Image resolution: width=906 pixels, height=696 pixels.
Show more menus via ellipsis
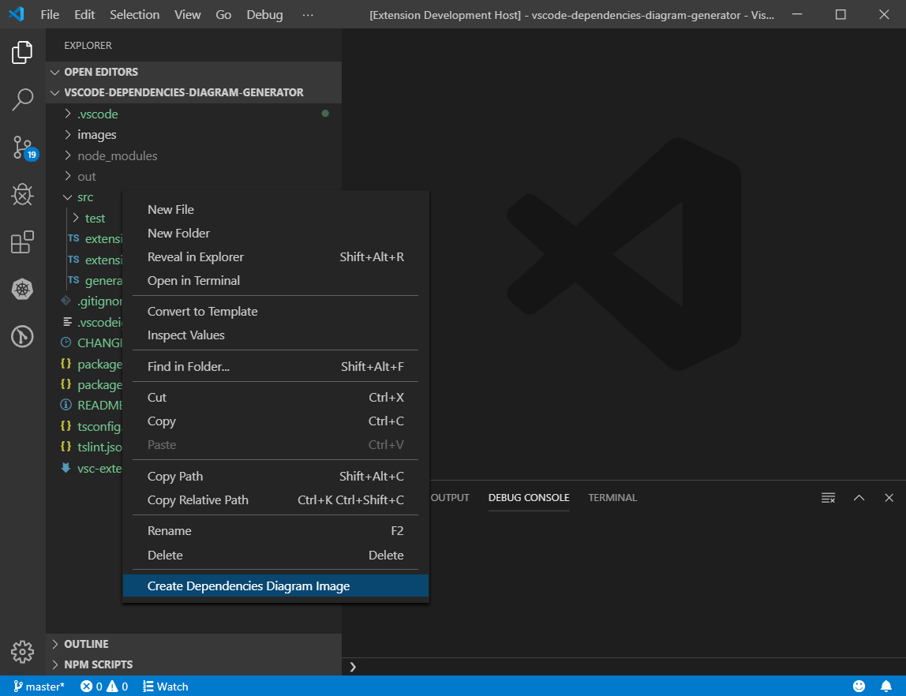click(308, 14)
